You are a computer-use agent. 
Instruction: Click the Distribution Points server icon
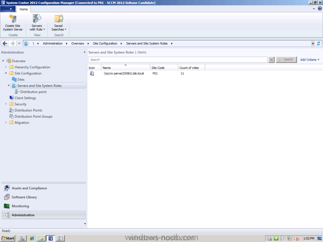[x=11, y=110]
